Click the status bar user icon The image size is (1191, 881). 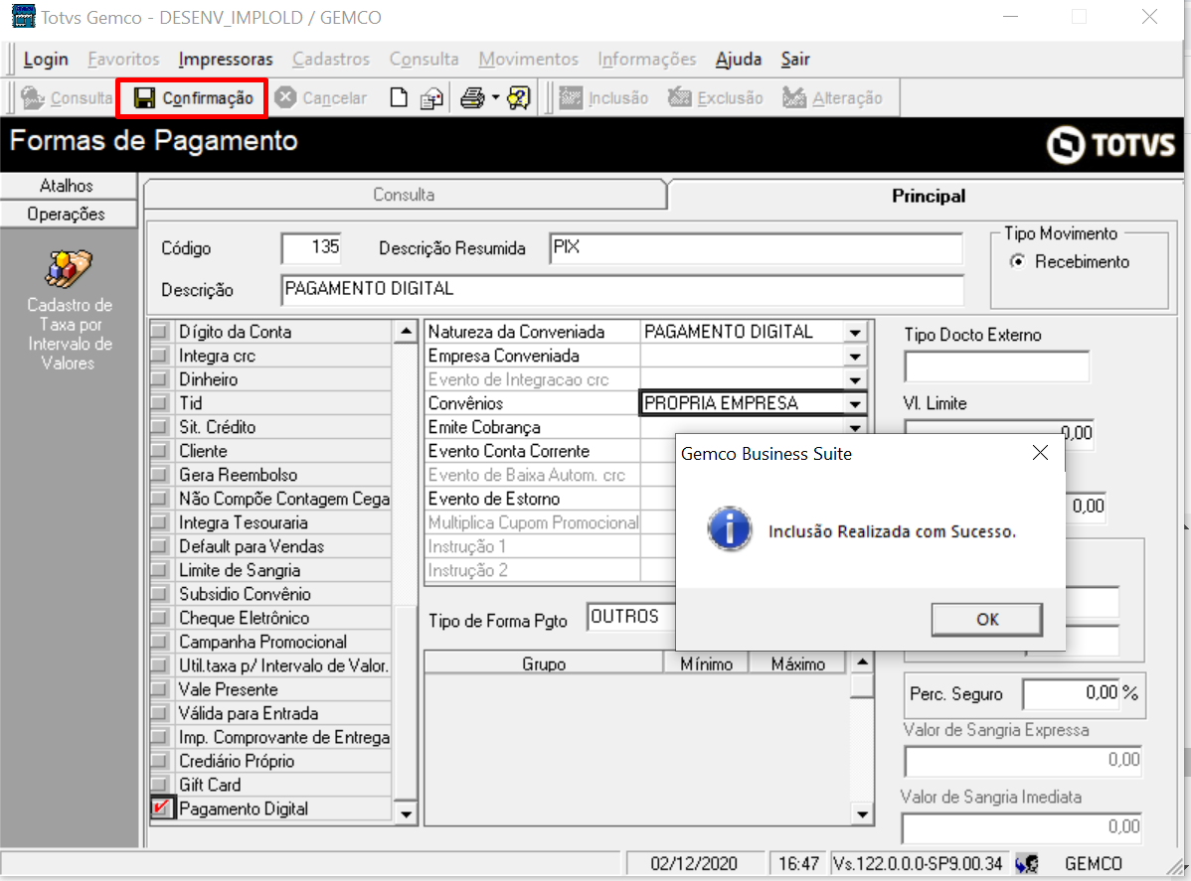point(1028,863)
